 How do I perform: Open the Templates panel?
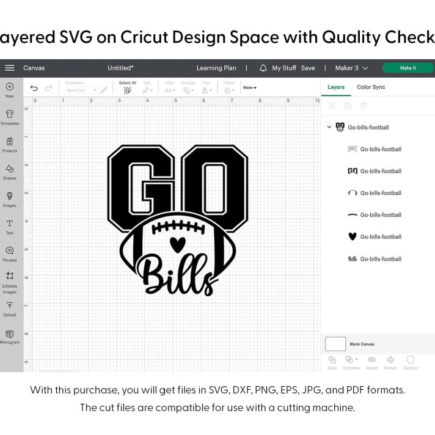[10, 117]
